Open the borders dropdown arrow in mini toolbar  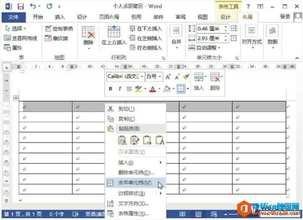click(188, 89)
